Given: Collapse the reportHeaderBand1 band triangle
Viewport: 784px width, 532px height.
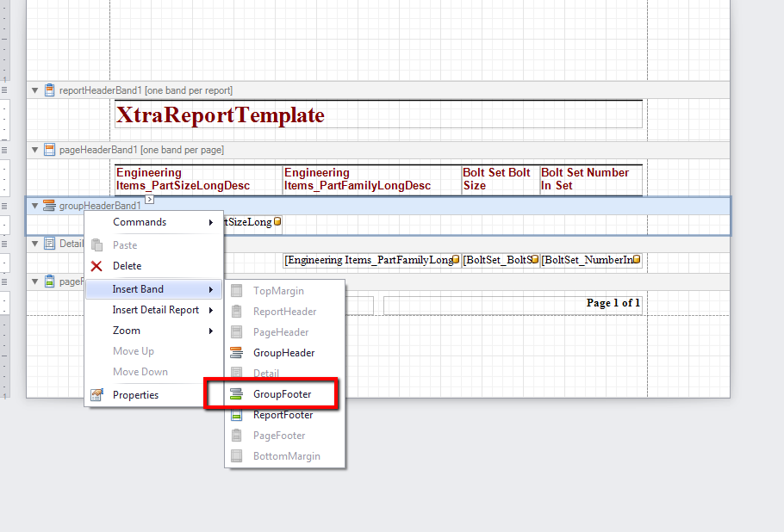Looking at the screenshot, I should point(34,90).
